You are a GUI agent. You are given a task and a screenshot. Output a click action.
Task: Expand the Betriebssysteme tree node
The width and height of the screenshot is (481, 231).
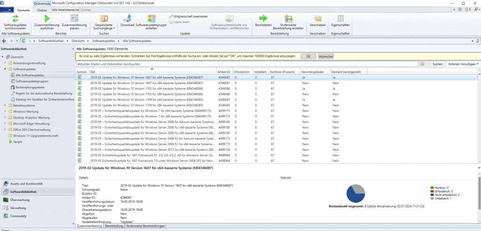pos(5,106)
